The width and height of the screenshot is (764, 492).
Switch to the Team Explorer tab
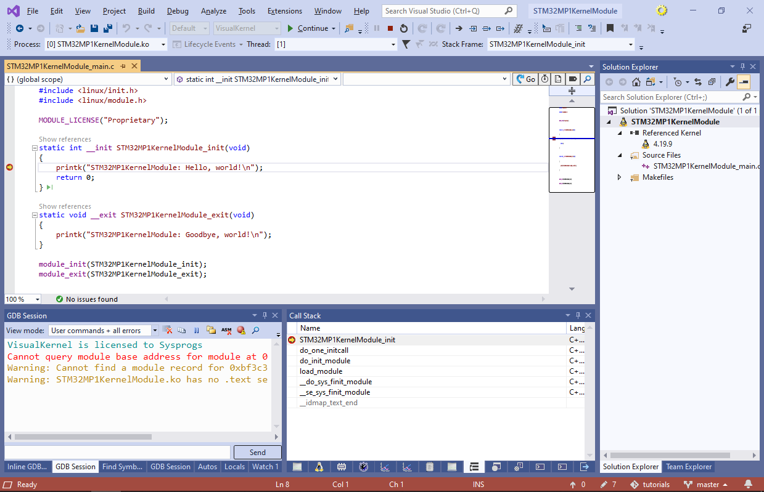pyautogui.click(x=688, y=467)
